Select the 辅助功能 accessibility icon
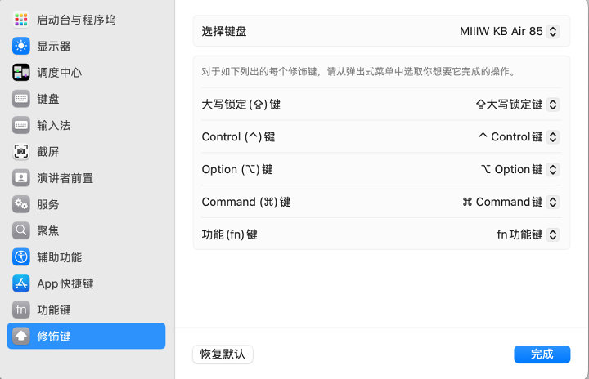The width and height of the screenshot is (589, 379). click(x=21, y=256)
